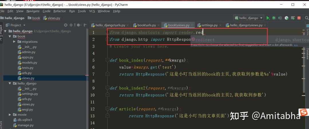The image size is (309, 129).
Task: Open the File menu
Action: (x=2, y=11)
